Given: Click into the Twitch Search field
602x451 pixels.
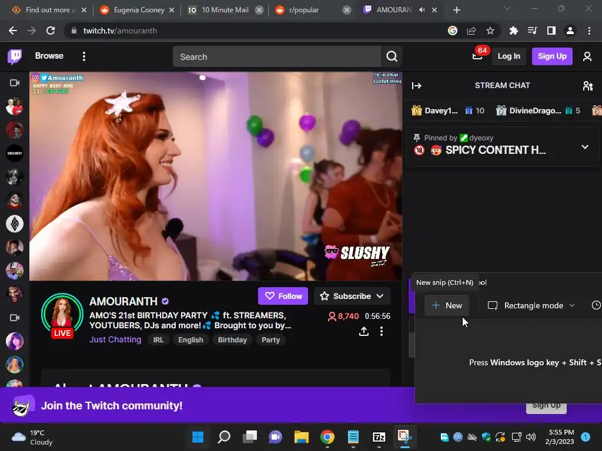Looking at the screenshot, I should click(x=277, y=57).
